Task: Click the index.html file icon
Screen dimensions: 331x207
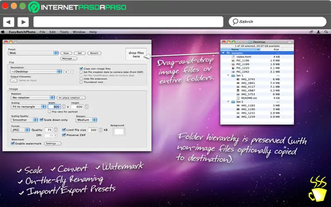Action: pos(233,57)
